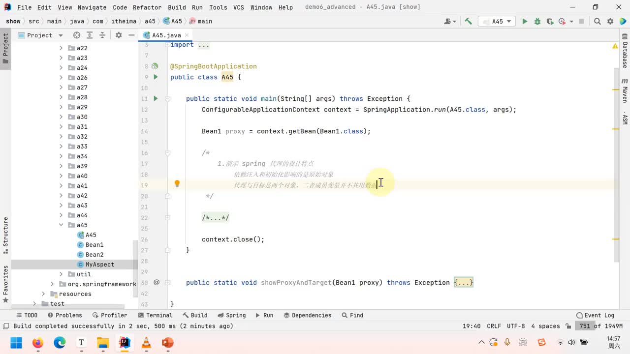Click the UTF-8 encoding in status bar

[x=516, y=326]
